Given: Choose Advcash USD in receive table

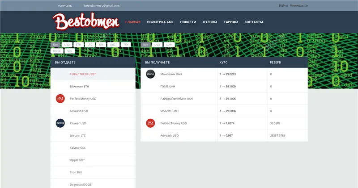Looking at the screenshot, I should point(224,136).
